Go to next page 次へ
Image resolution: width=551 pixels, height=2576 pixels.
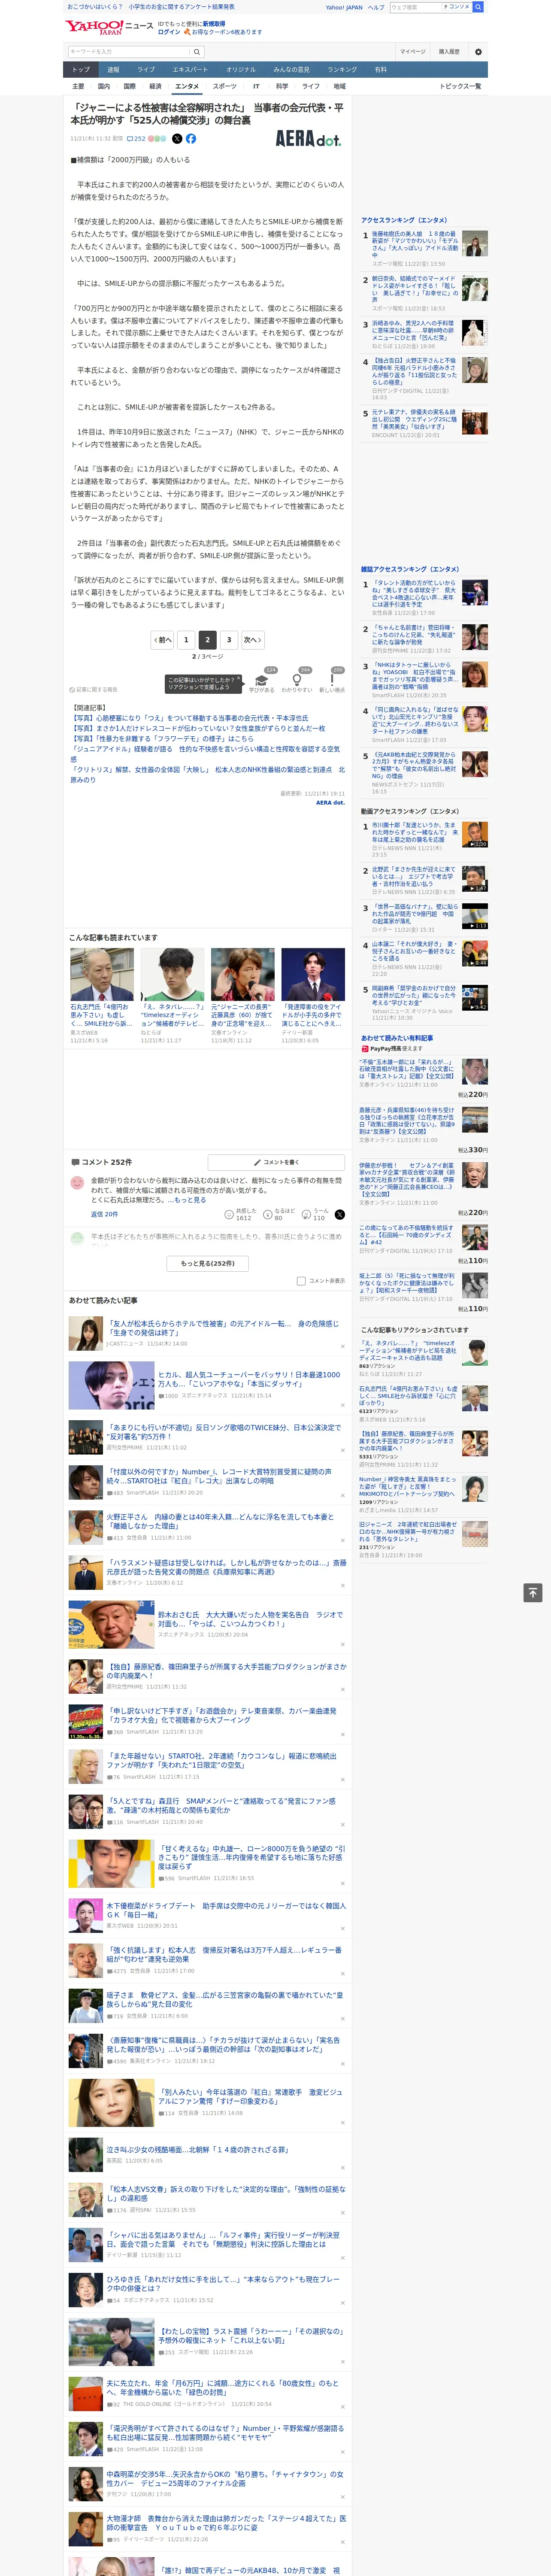pyautogui.click(x=253, y=640)
